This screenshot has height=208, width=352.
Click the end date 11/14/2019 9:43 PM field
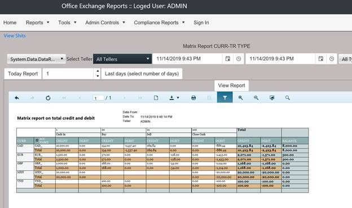coord(280,59)
